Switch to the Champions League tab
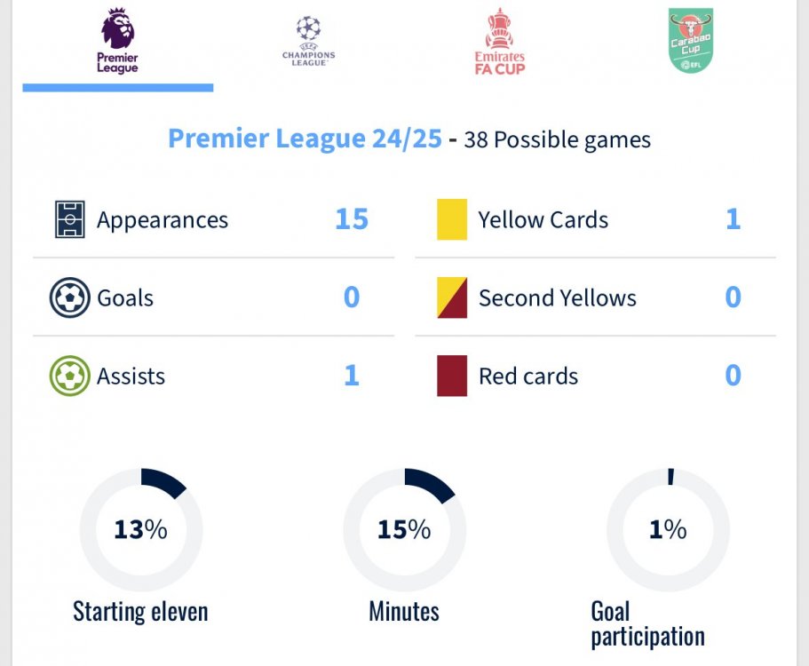Image resolution: width=809 pixels, height=666 pixels. pos(308,42)
